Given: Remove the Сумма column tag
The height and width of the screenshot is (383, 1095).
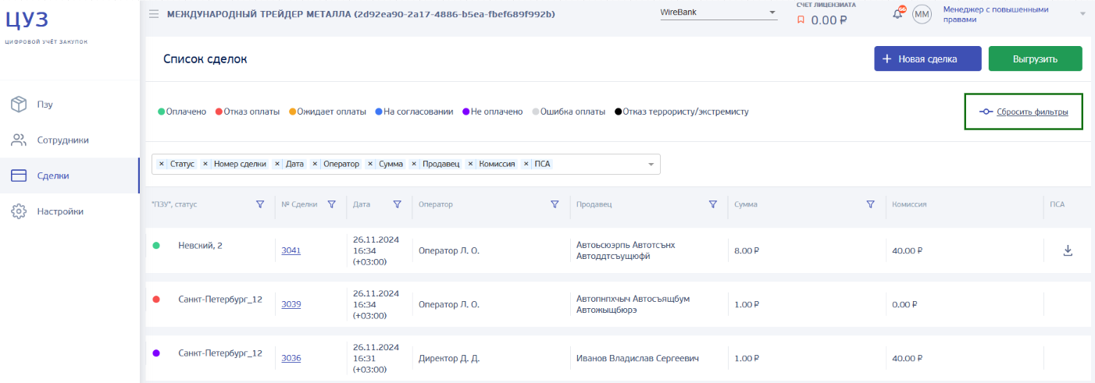Looking at the screenshot, I should [370, 164].
